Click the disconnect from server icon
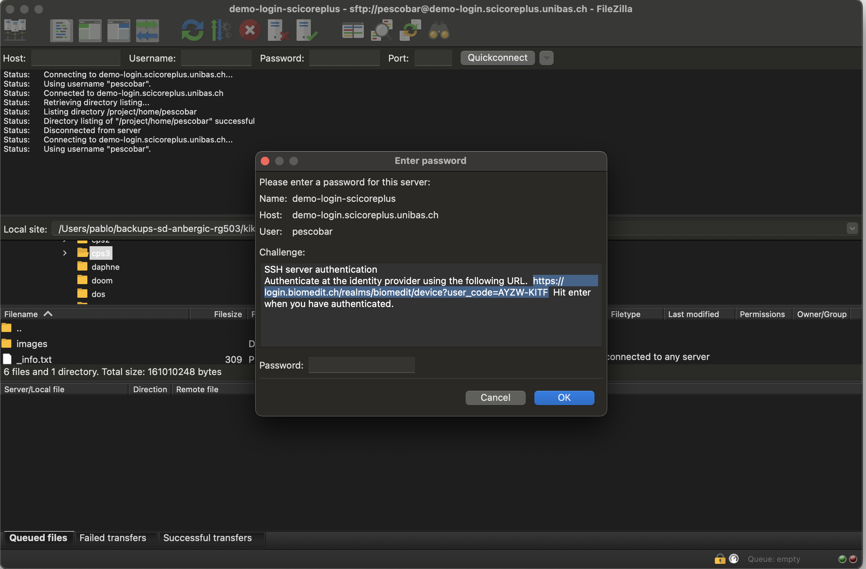The image size is (866, 569). [x=278, y=30]
